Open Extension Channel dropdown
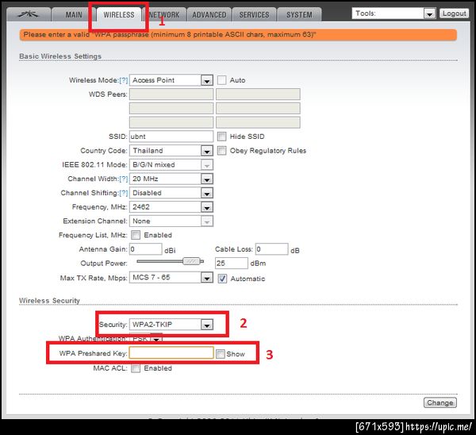Screen dimensions: 476x435 171,221
